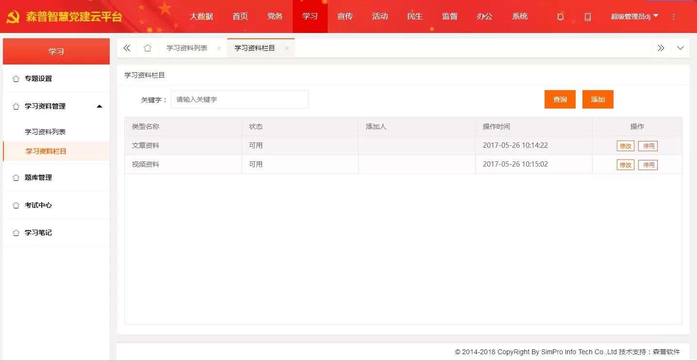Go to 首页 in top navigation
This screenshot has width=697, height=361.
coord(240,16)
